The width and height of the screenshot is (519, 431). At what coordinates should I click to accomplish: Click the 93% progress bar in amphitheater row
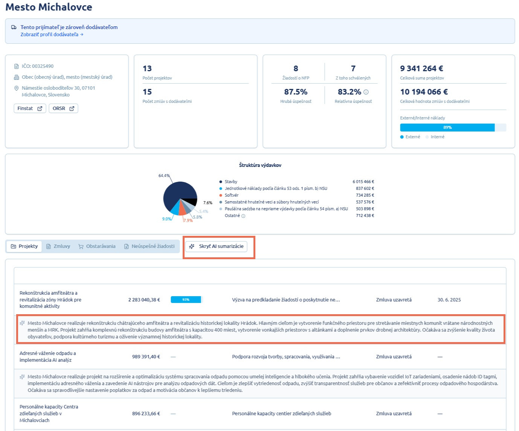coord(186,300)
